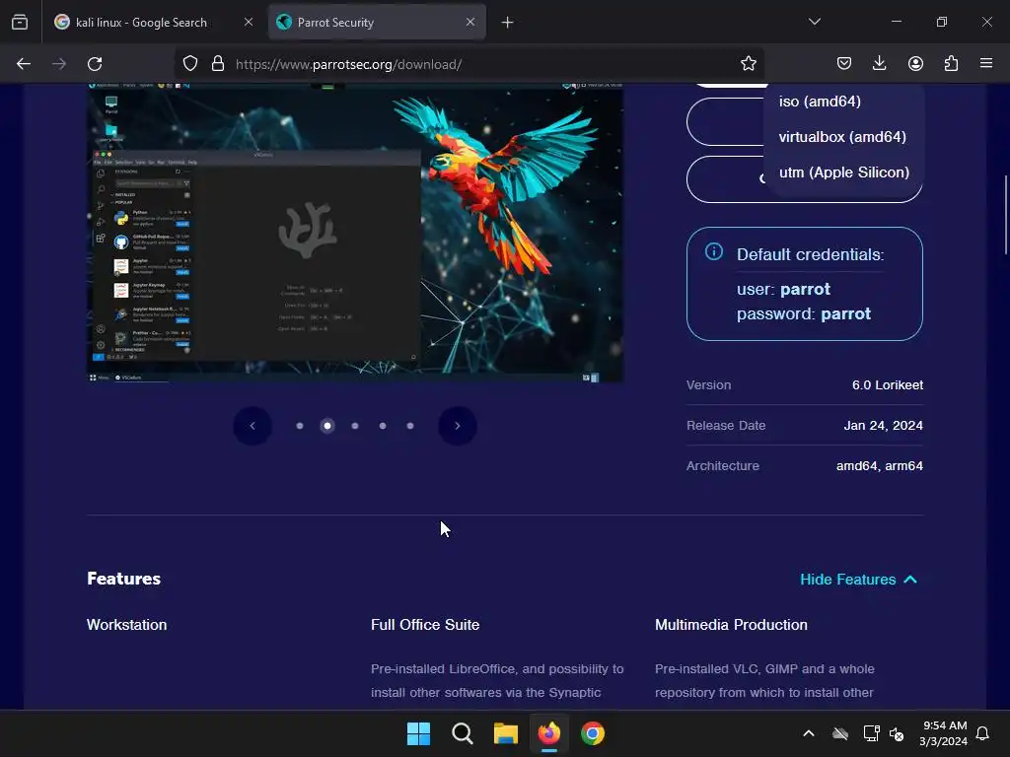Open a new browser tab
Viewport: 1010px width, 757px height.
pos(508,23)
